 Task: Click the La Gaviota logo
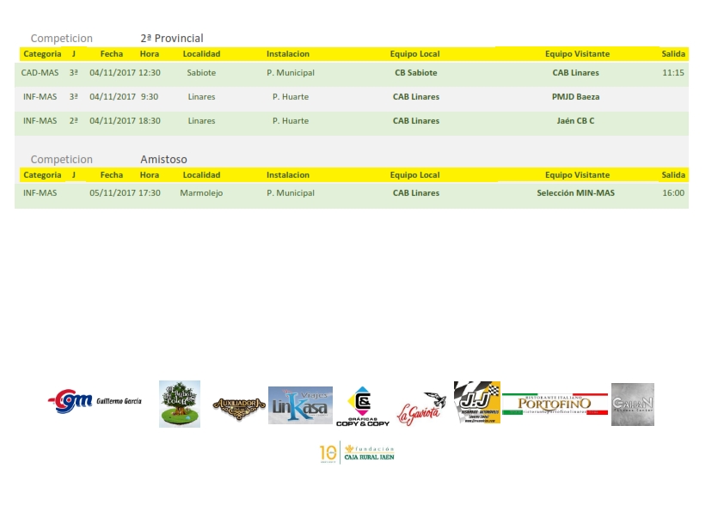[x=420, y=410]
